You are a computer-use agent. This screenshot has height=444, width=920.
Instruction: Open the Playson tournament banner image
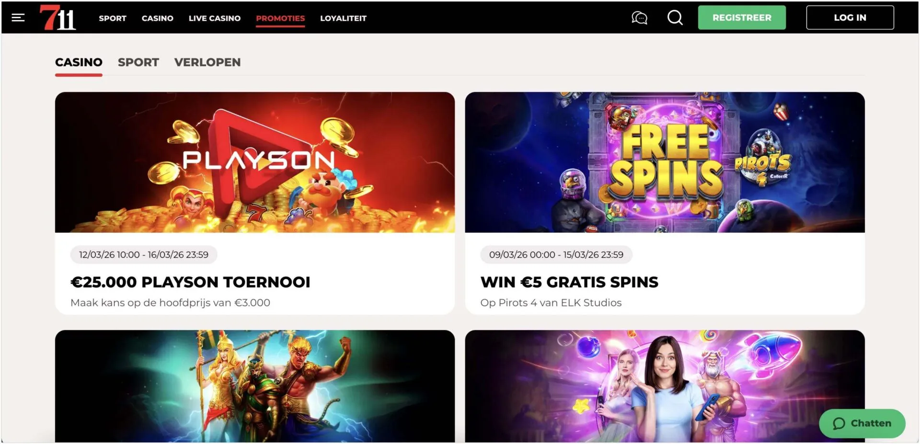(255, 162)
